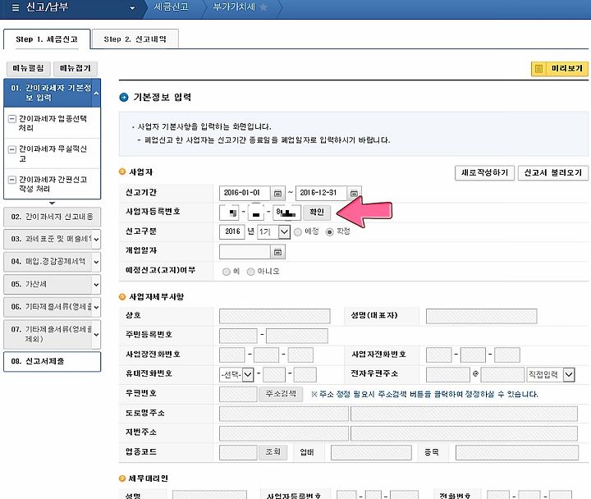Expand 05. 가산세 menu
The image size is (591, 499).
(x=96, y=285)
